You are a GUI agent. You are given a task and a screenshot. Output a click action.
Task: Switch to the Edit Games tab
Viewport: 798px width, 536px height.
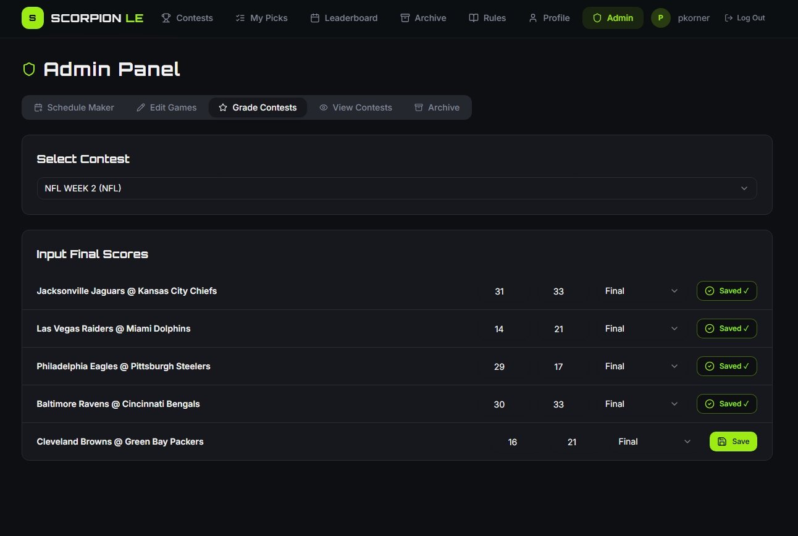[x=166, y=107]
